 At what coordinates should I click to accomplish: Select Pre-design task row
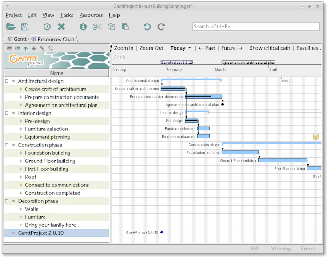[x=56, y=121]
